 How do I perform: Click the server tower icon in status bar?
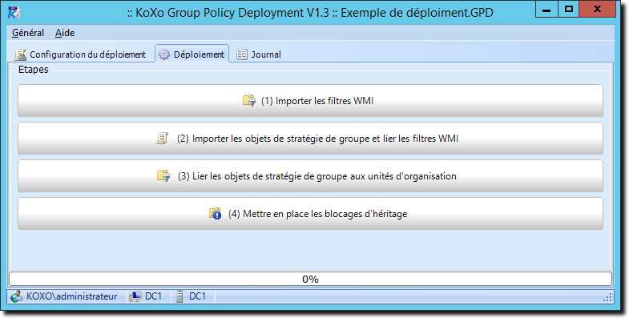(179, 296)
